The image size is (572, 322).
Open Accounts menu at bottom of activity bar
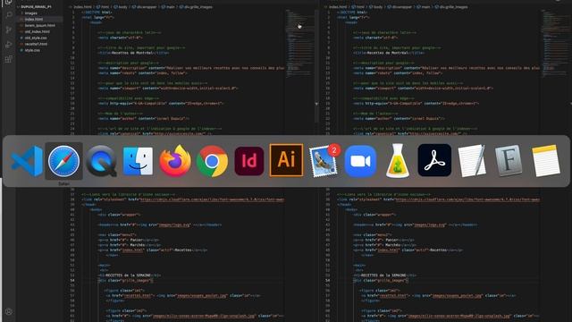pos(9,311)
